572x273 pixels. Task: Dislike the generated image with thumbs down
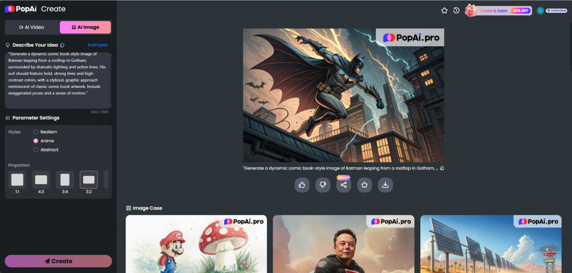tap(323, 185)
